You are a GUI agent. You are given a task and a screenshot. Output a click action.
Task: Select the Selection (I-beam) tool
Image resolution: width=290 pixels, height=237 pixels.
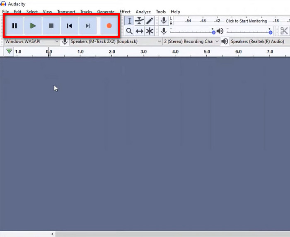click(129, 21)
